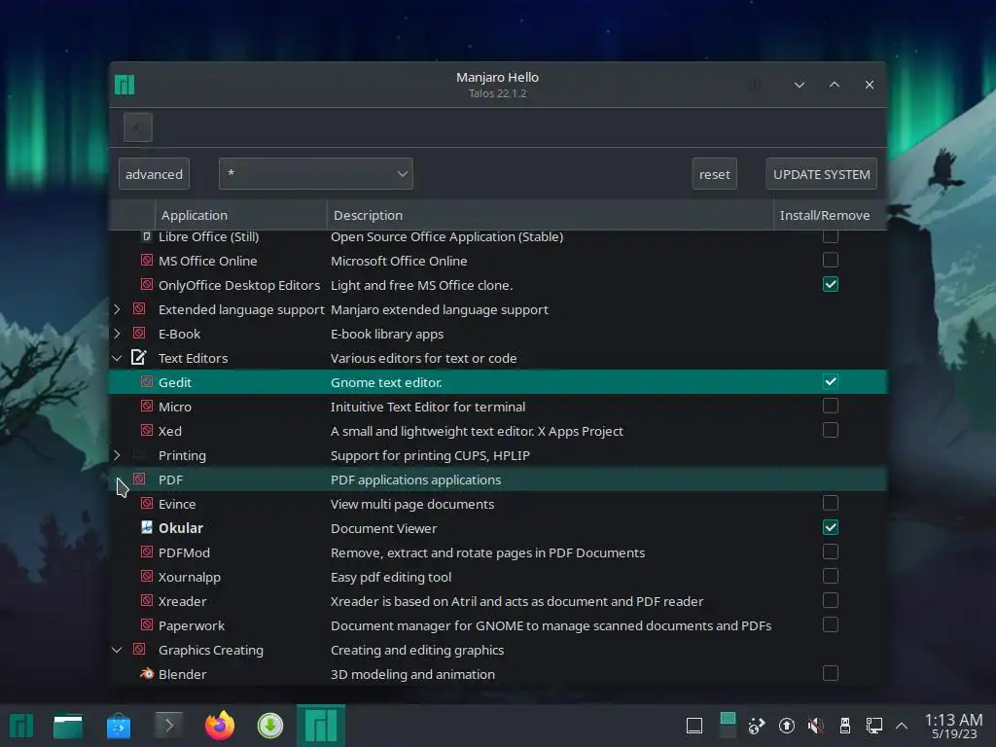Expand the Printing group
This screenshot has height=747, width=996.
pos(117,455)
